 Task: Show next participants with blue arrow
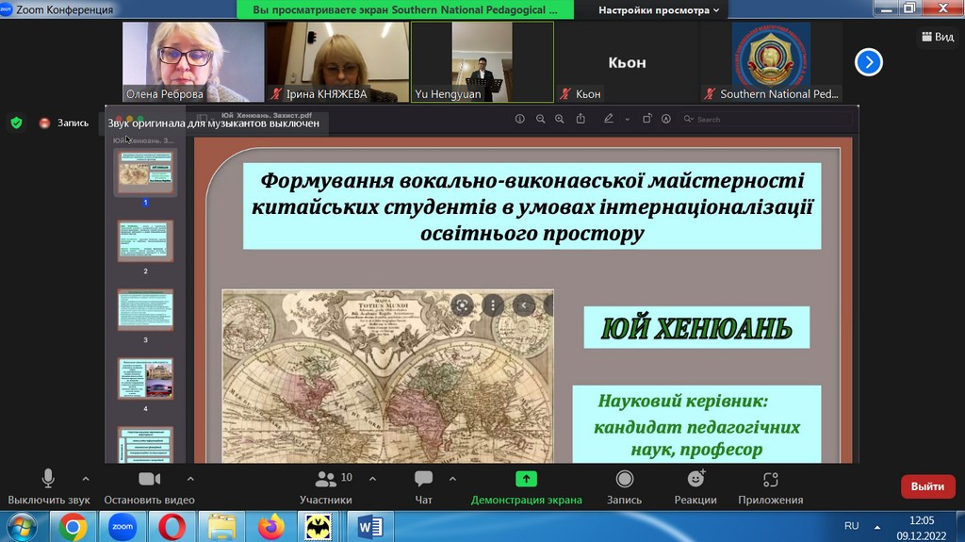click(868, 62)
